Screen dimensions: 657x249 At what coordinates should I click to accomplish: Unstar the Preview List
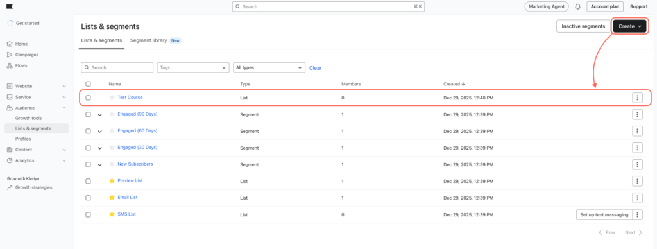[x=112, y=181]
